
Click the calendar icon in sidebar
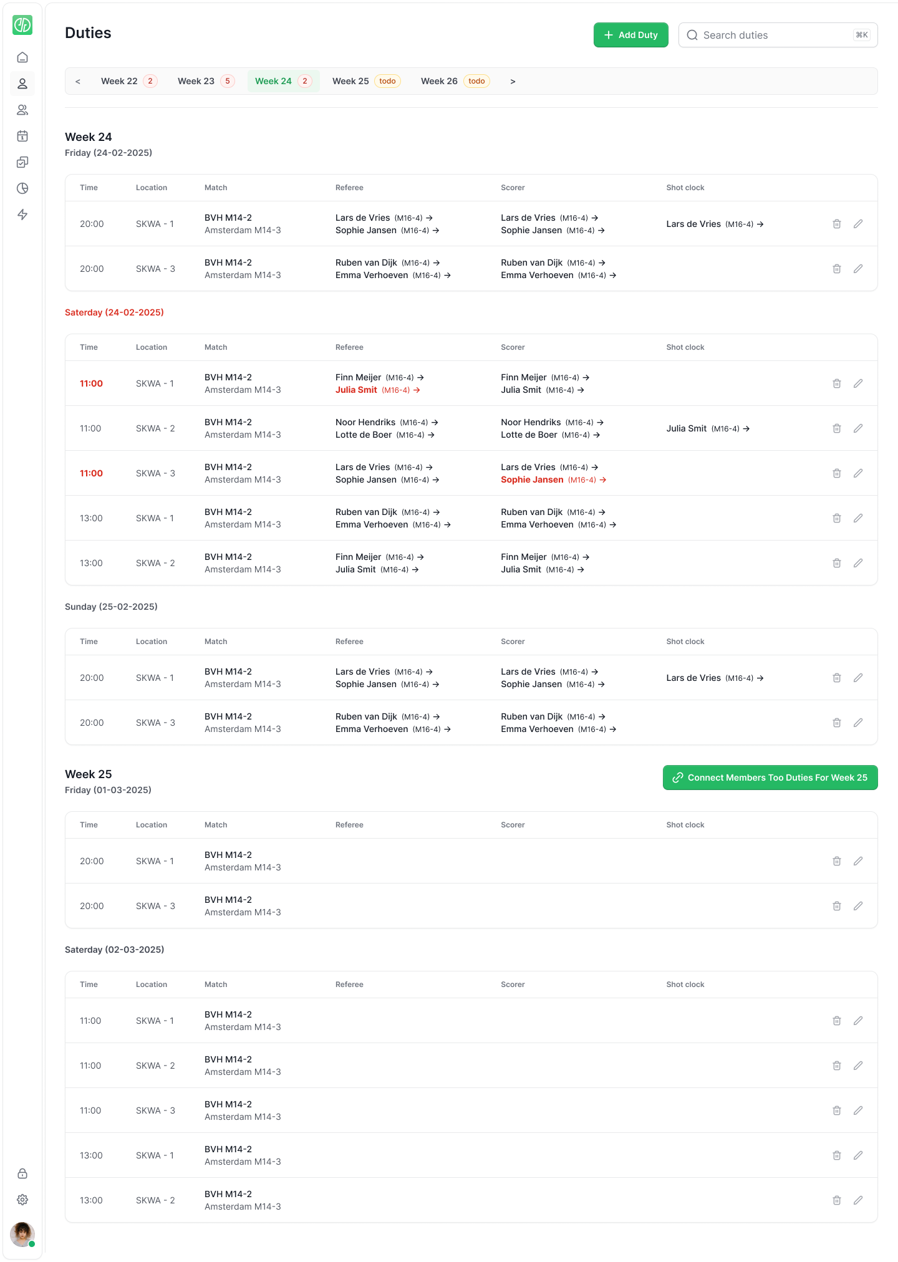point(22,136)
